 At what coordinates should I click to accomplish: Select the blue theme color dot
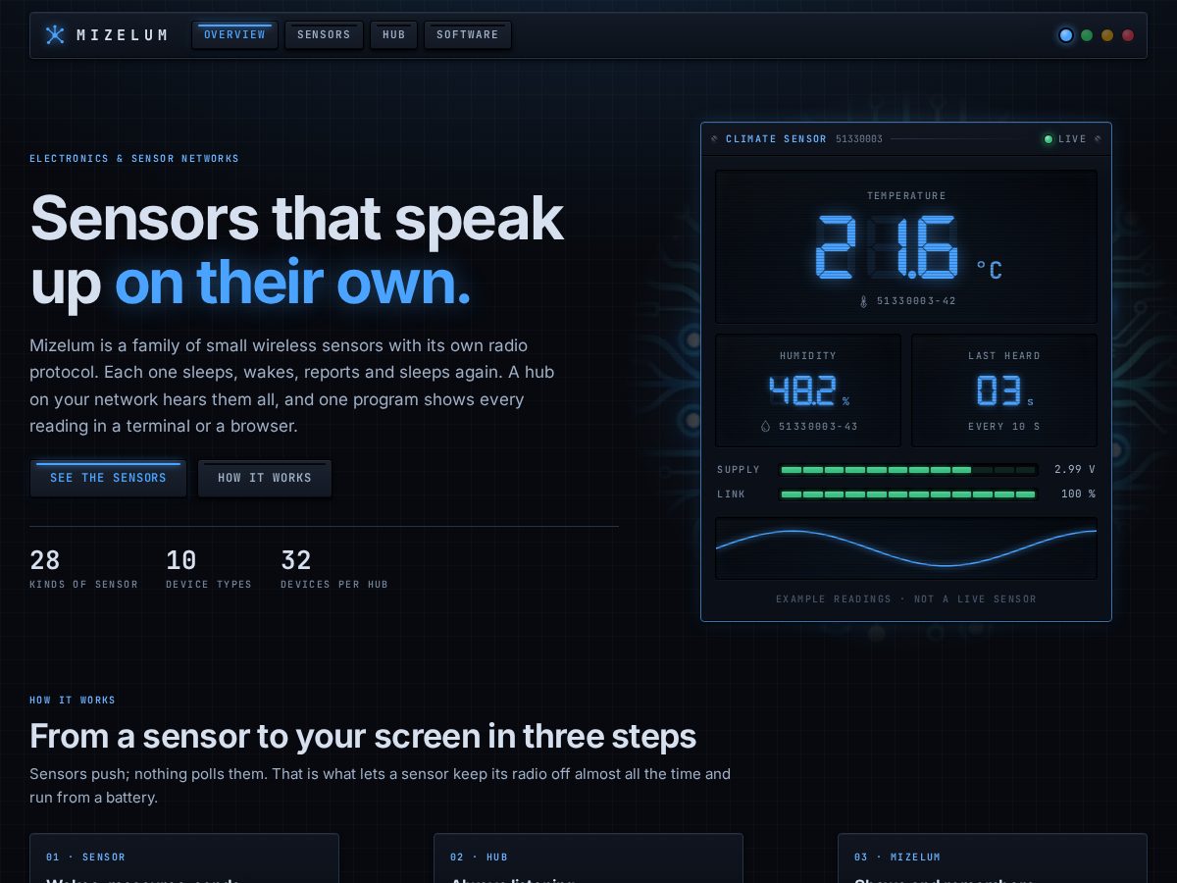tap(1066, 35)
